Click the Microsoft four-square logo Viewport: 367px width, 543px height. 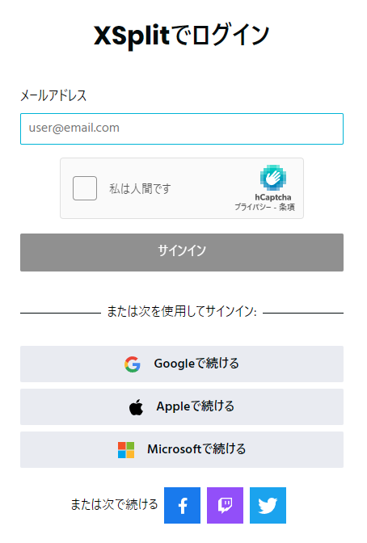tap(126, 450)
